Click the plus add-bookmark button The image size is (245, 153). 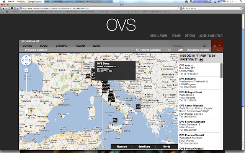[17, 8]
